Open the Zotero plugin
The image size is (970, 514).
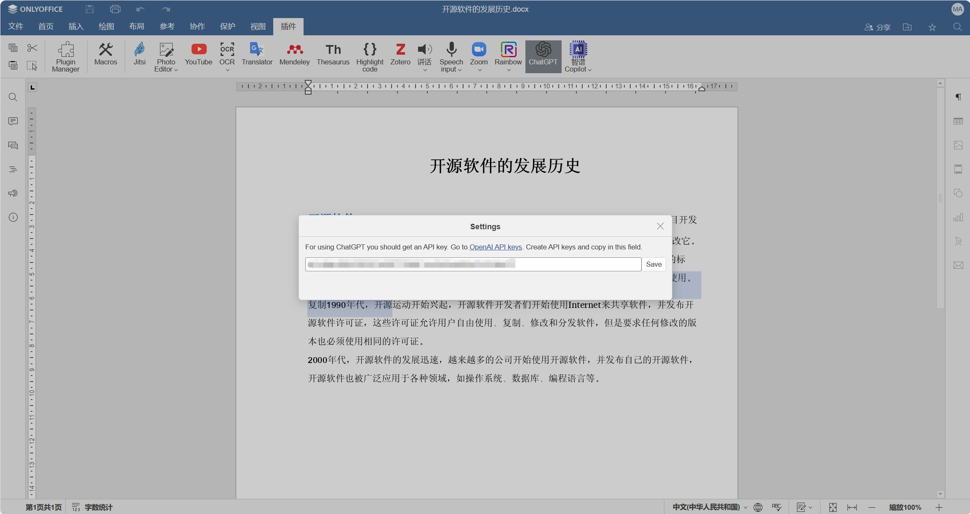(x=400, y=54)
